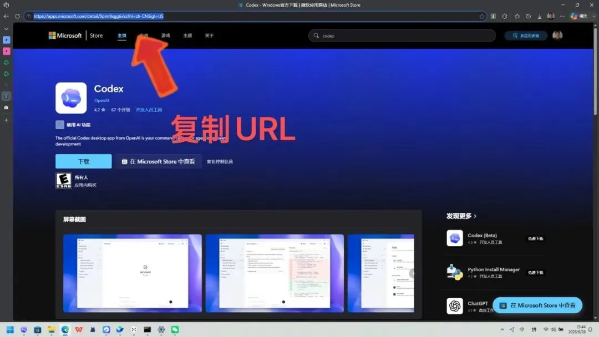Screen dimensions: 599x337
Task: Click the Store link beside Microsoft logo
Action: [x=97, y=35]
